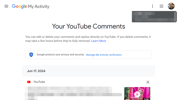Click the My Activity title text
177x100 pixels.
[39, 6]
